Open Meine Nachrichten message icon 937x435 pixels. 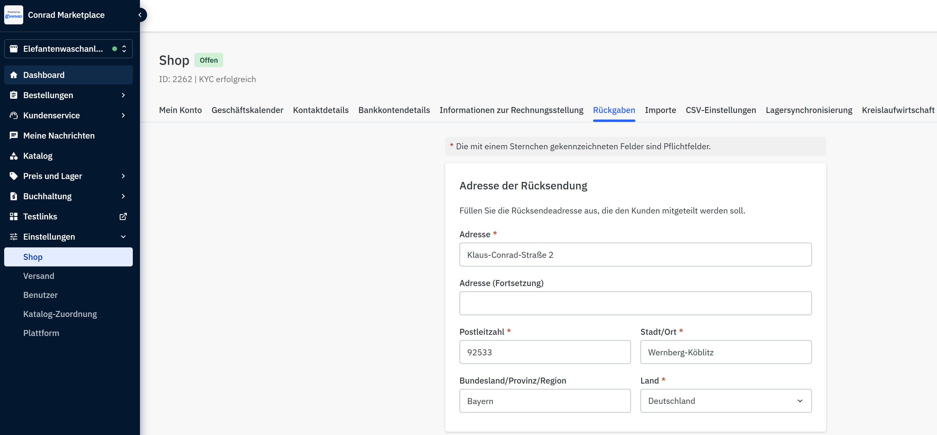13,136
